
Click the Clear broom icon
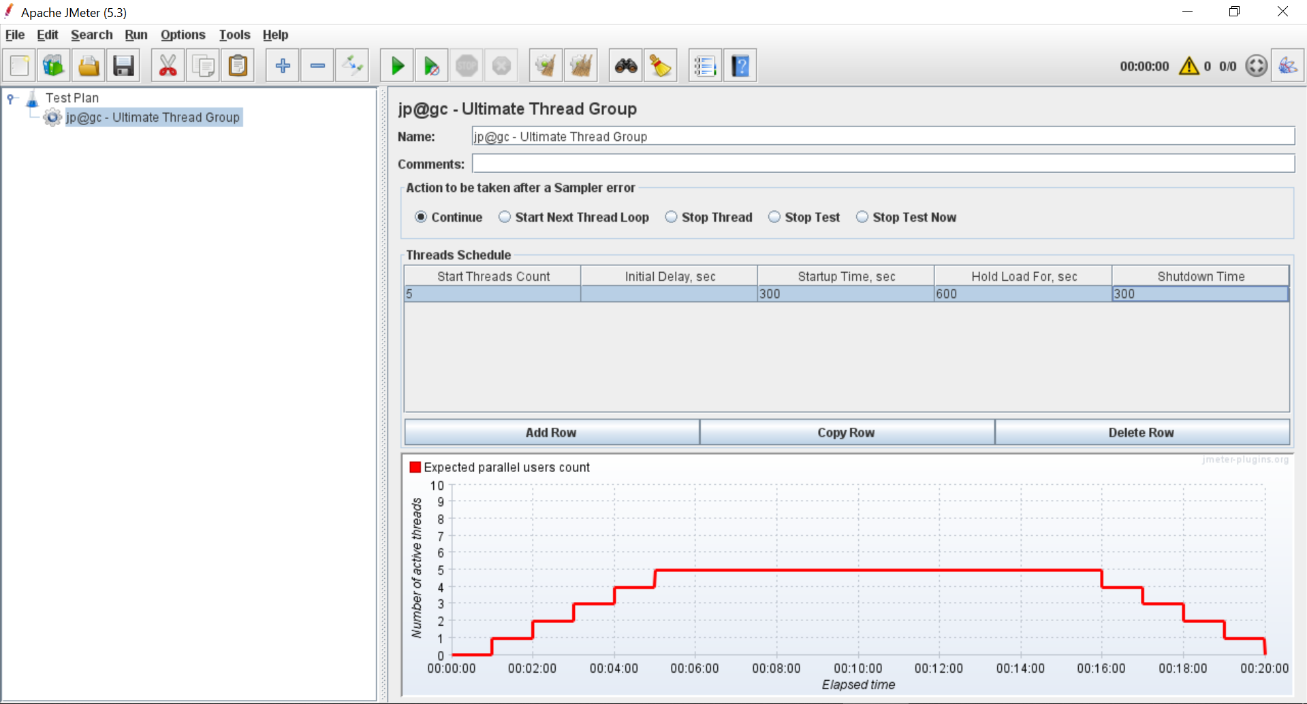click(x=546, y=66)
